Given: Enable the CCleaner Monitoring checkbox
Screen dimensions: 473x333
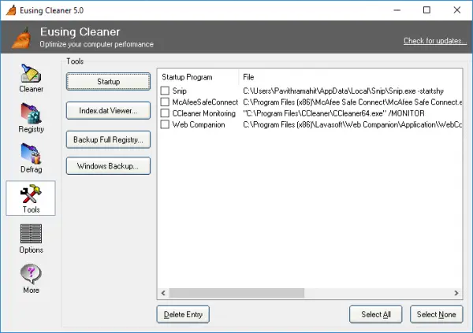Looking at the screenshot, I should point(165,113).
